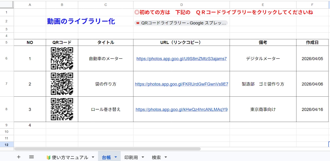Expand the 検索 tab dropdown arrow
330x161 pixels.
(166, 157)
